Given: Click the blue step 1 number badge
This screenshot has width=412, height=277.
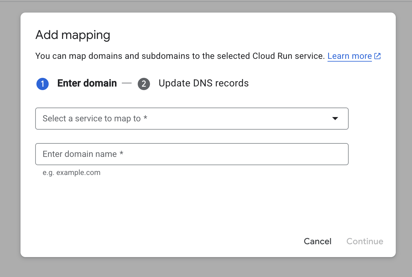Looking at the screenshot, I should pyautogui.click(x=43, y=84).
